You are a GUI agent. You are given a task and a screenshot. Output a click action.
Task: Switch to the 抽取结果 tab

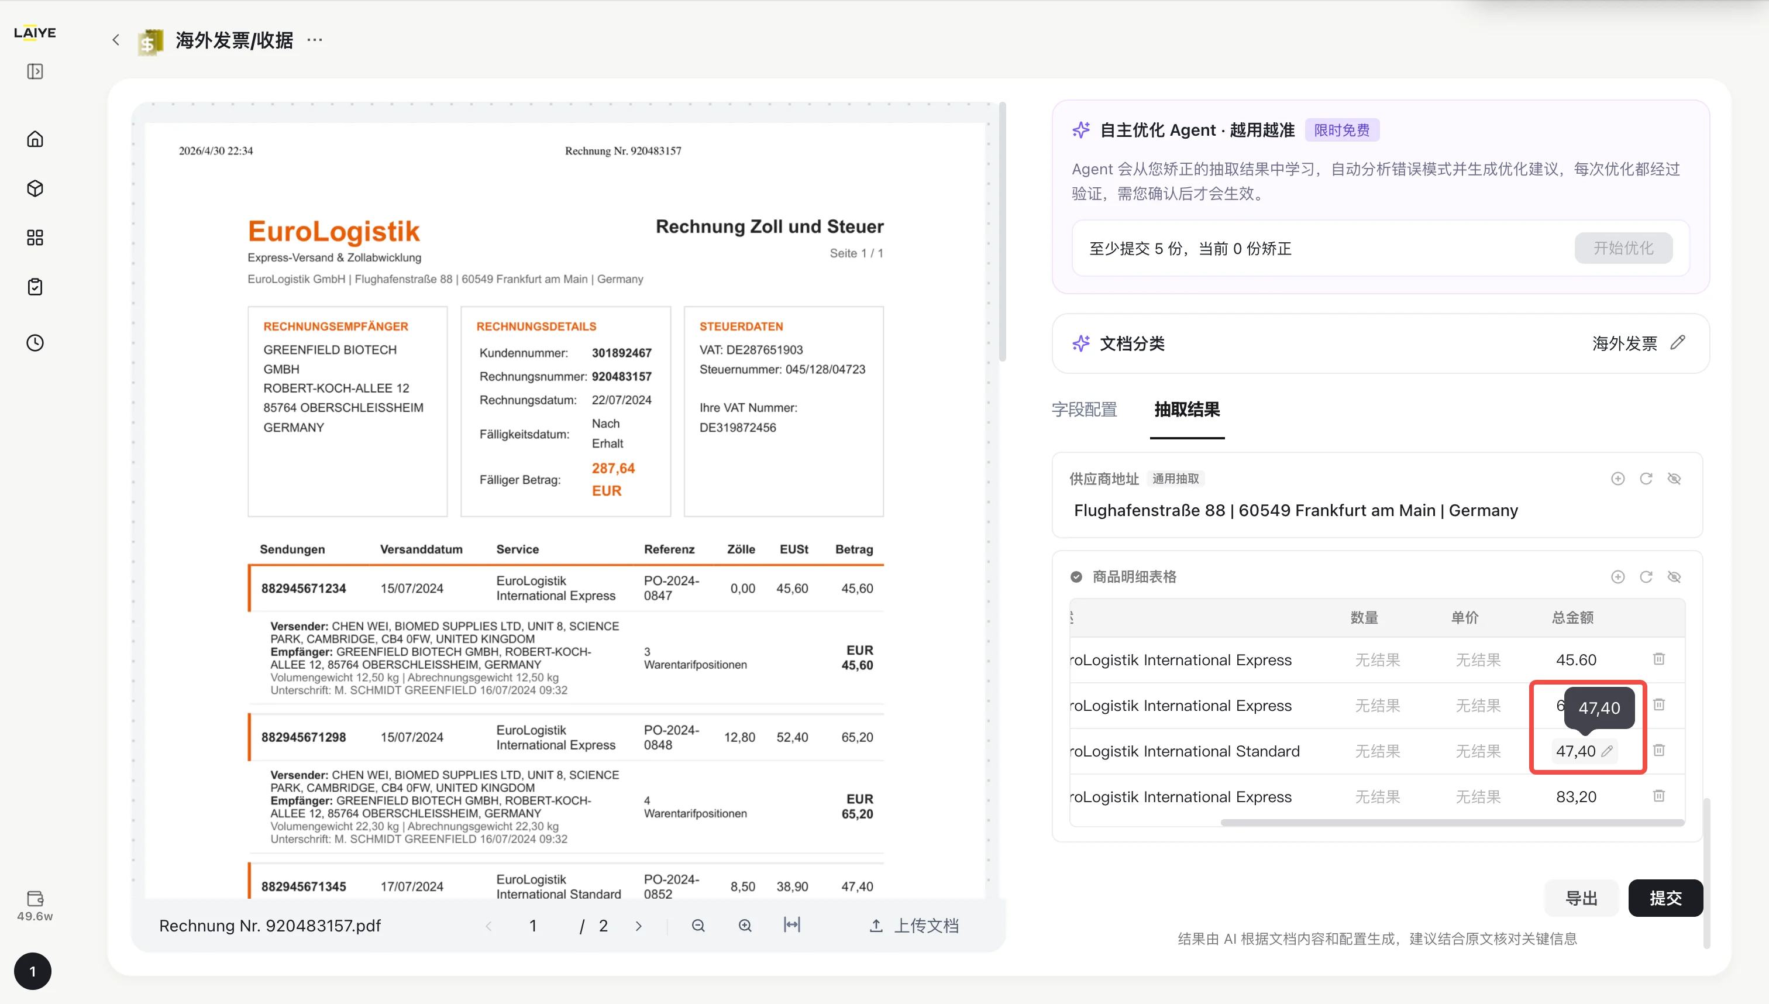tap(1187, 410)
